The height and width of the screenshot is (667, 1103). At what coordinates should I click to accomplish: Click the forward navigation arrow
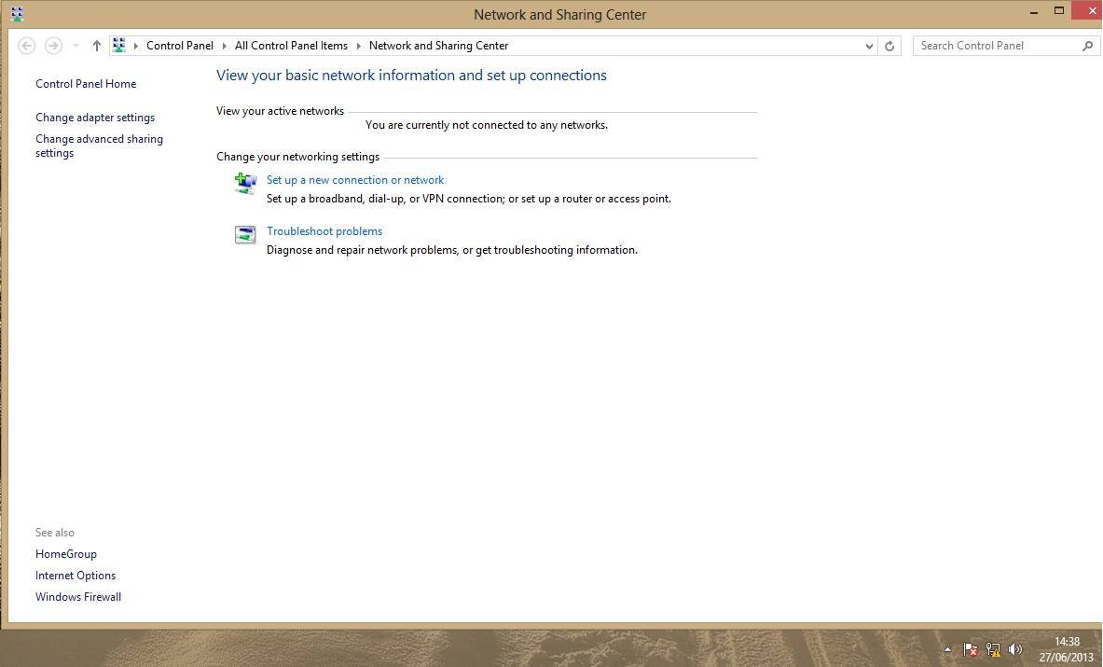[x=53, y=46]
